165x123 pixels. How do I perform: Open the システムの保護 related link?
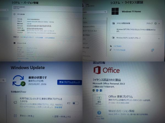tap(39, 37)
